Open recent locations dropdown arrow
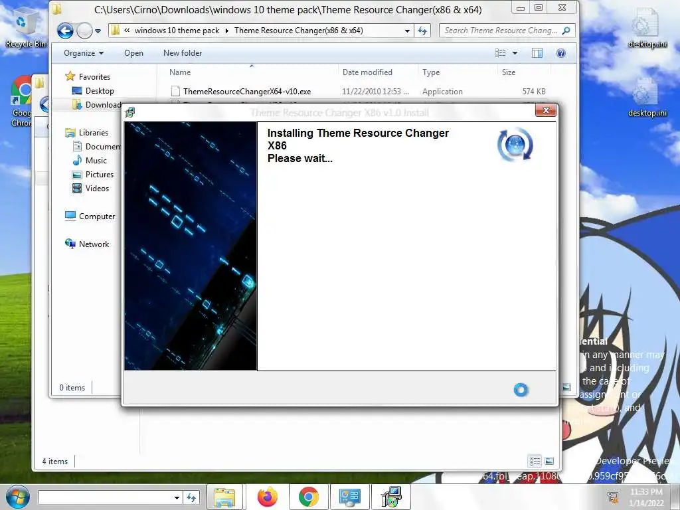The width and height of the screenshot is (680, 510). (x=98, y=31)
